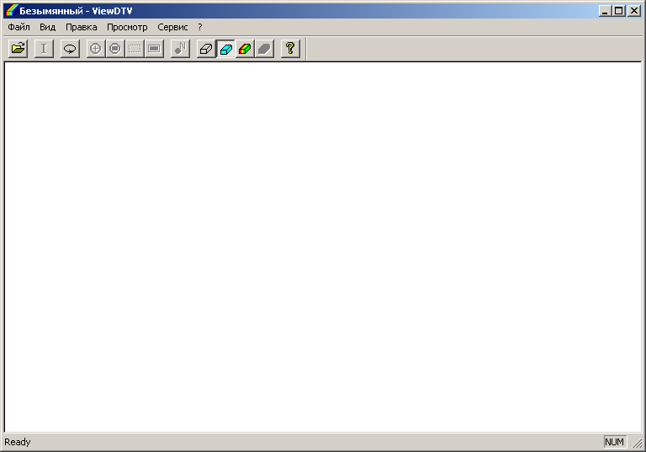646x452 pixels.
Task: Click the octagon plus icon
Action: [96, 49]
